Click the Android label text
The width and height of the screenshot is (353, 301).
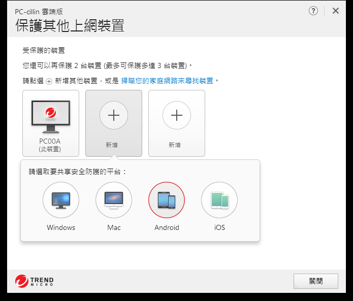(167, 227)
